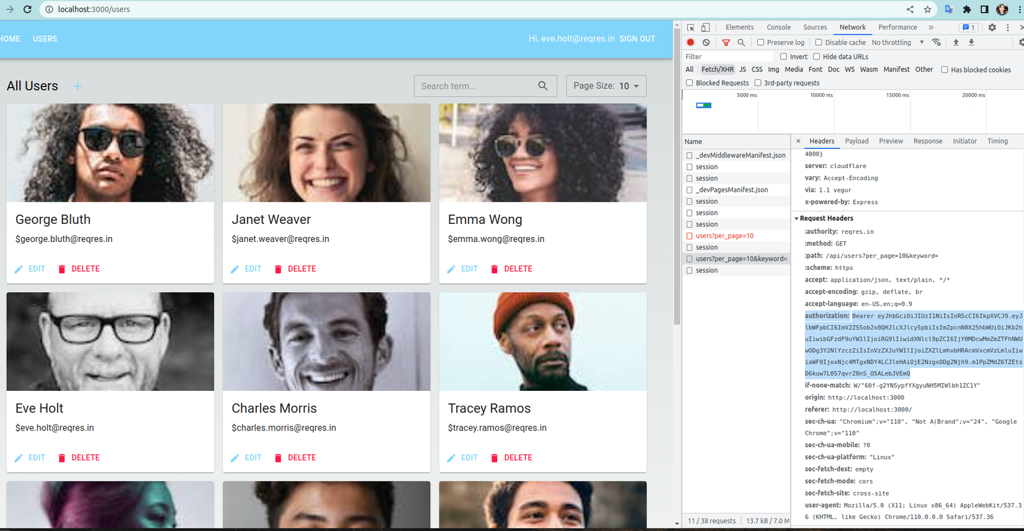Check the 3rd-party requests checkbox
Image resolution: width=1024 pixels, height=531 pixels.
click(x=758, y=83)
